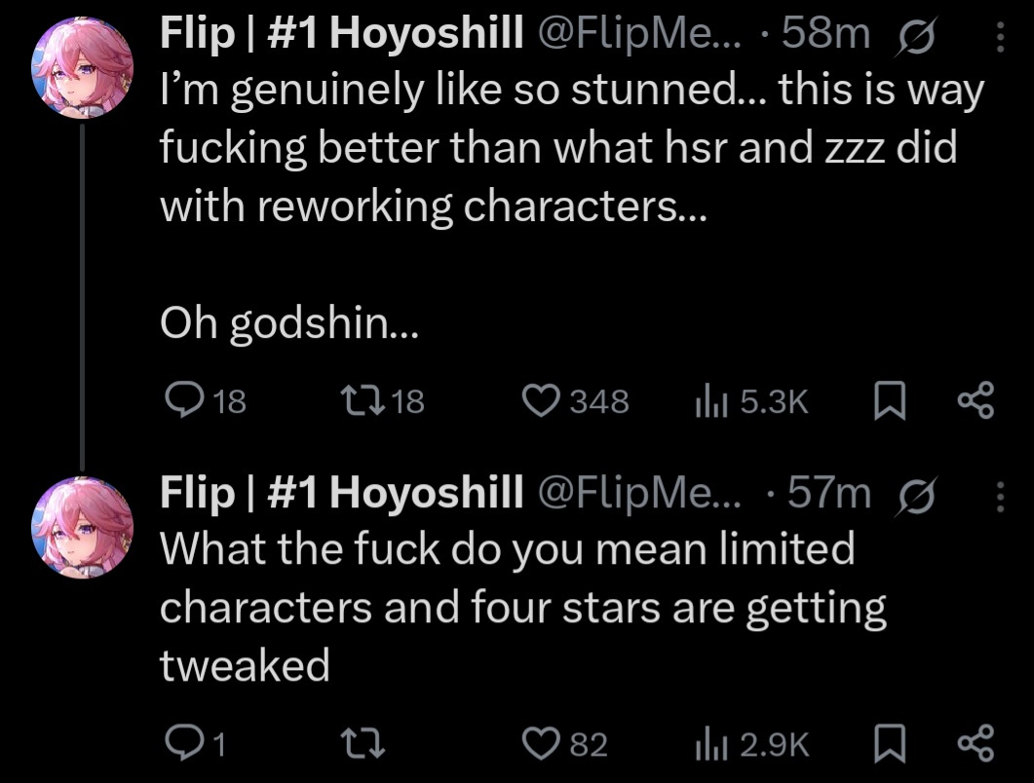This screenshot has width=1034, height=783.
Task: Reply to the second tweet with 1 comment
Action: coord(195,743)
